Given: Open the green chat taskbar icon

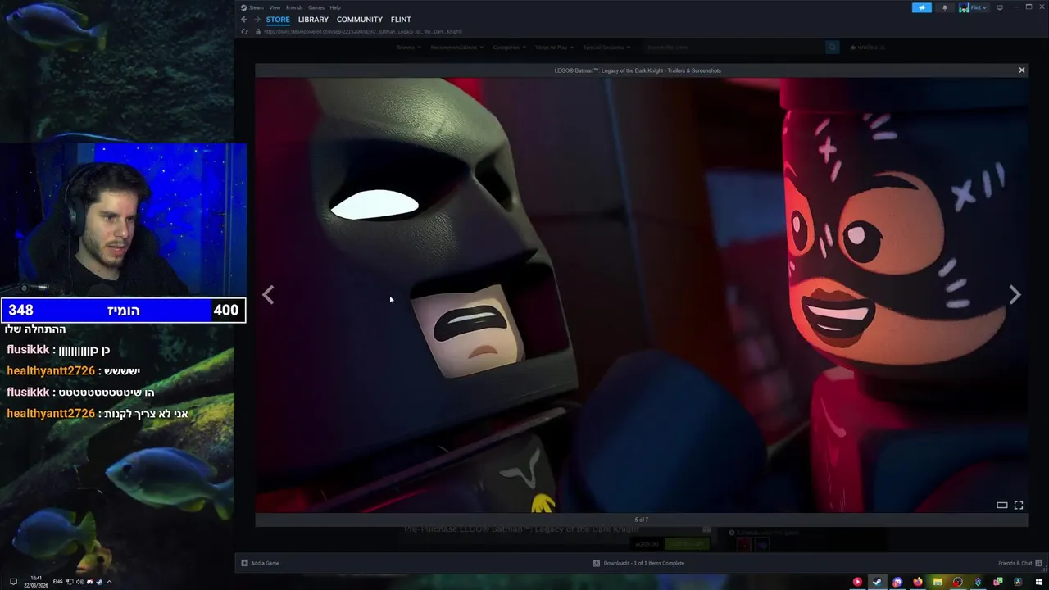Looking at the screenshot, I should tap(997, 582).
